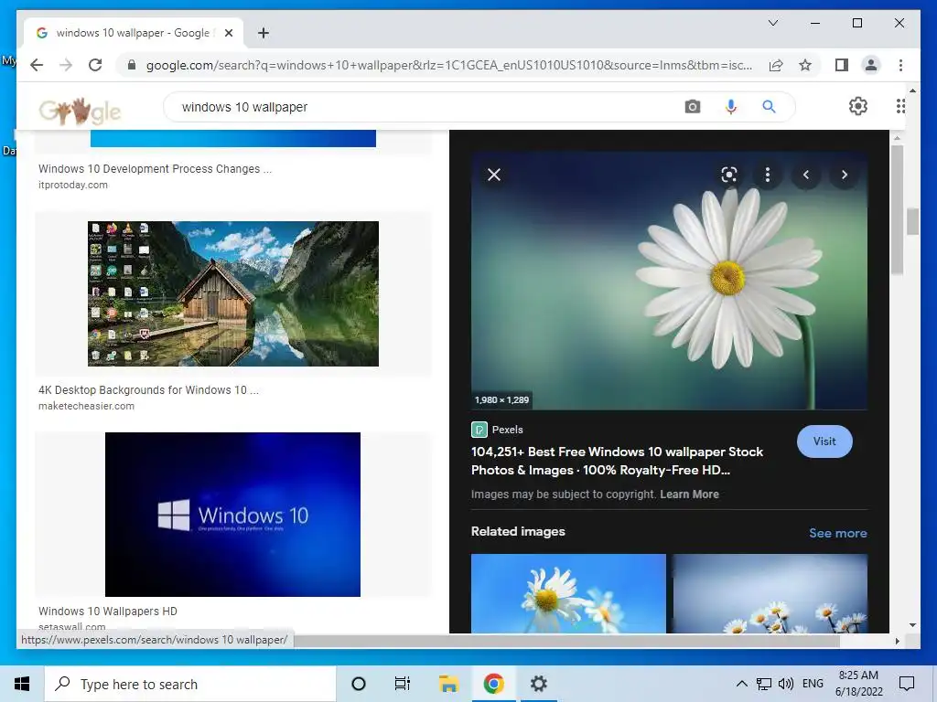937x702 pixels.
Task: Open 104,251+ Best Free Windows 10 wallpaper title
Action: pyautogui.click(x=618, y=461)
